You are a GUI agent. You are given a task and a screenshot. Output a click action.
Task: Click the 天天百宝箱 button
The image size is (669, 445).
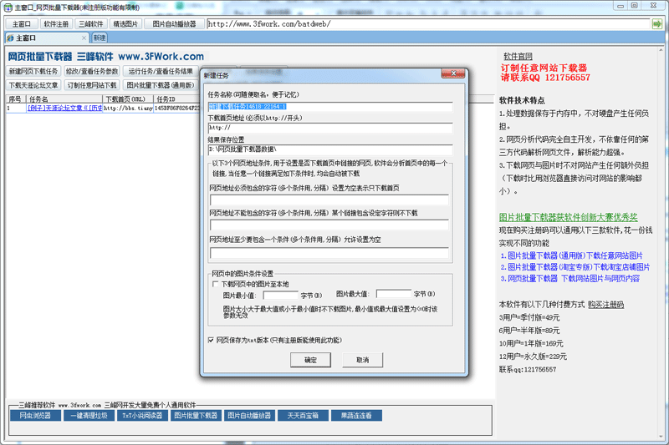pos(303,415)
